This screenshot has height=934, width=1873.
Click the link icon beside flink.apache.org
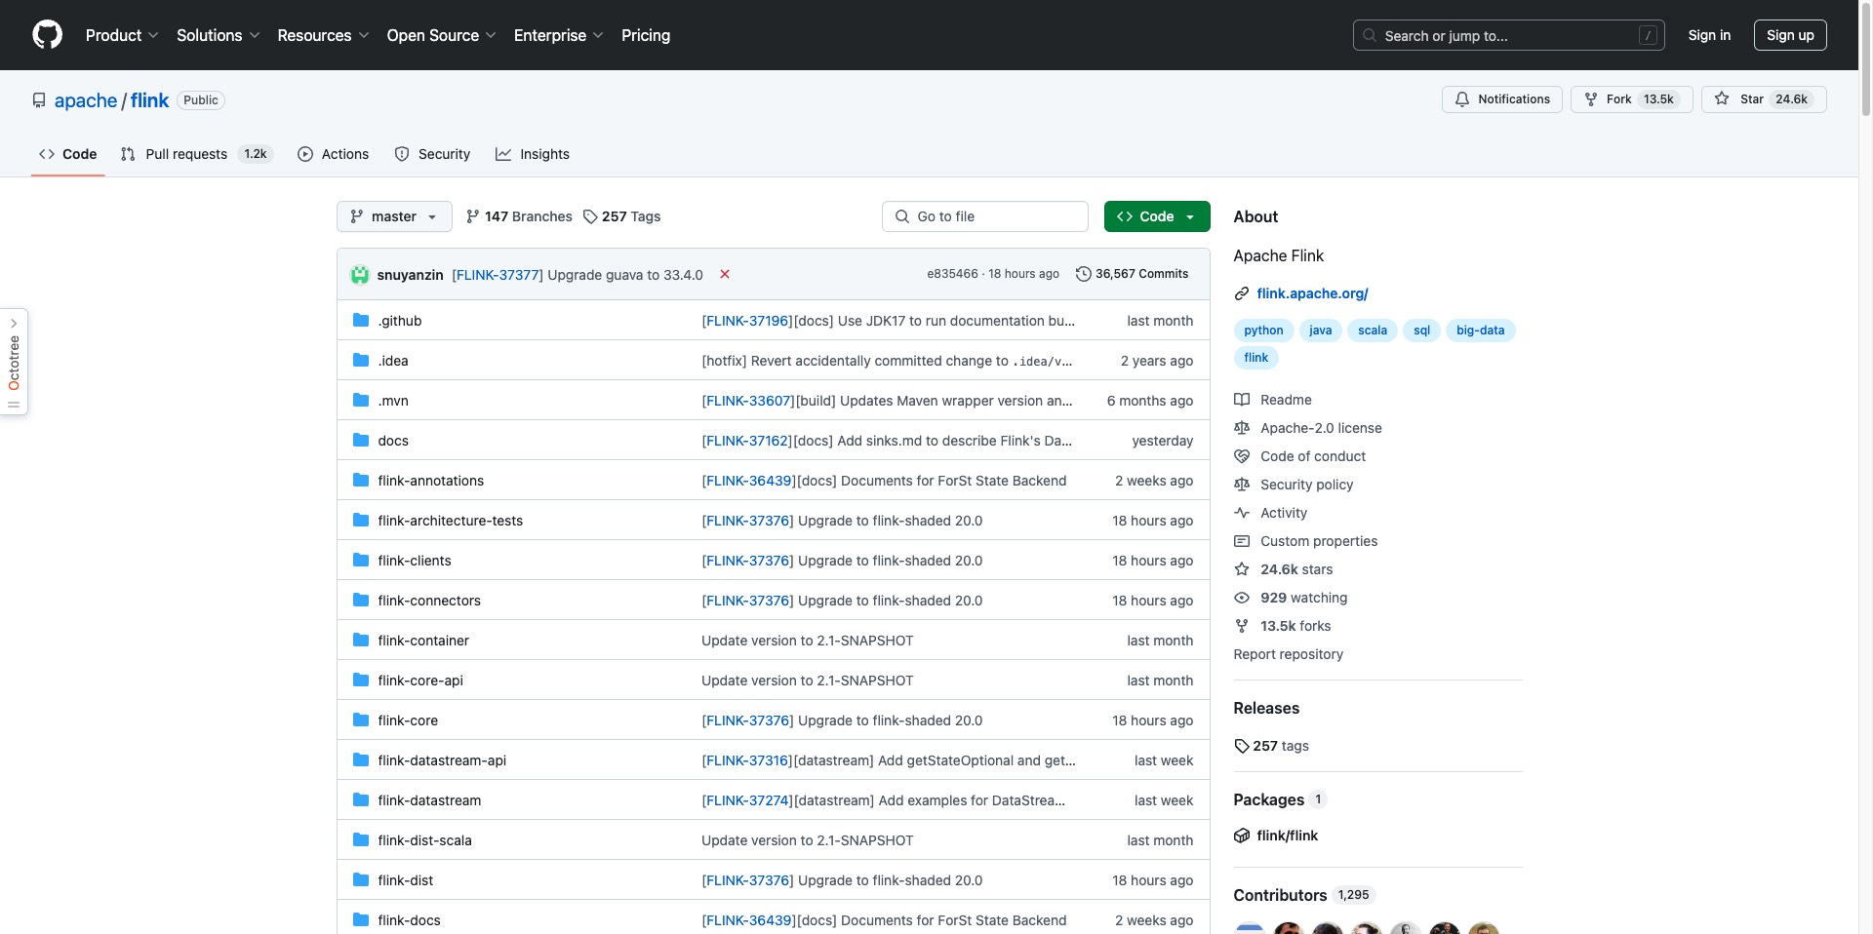1242,293
